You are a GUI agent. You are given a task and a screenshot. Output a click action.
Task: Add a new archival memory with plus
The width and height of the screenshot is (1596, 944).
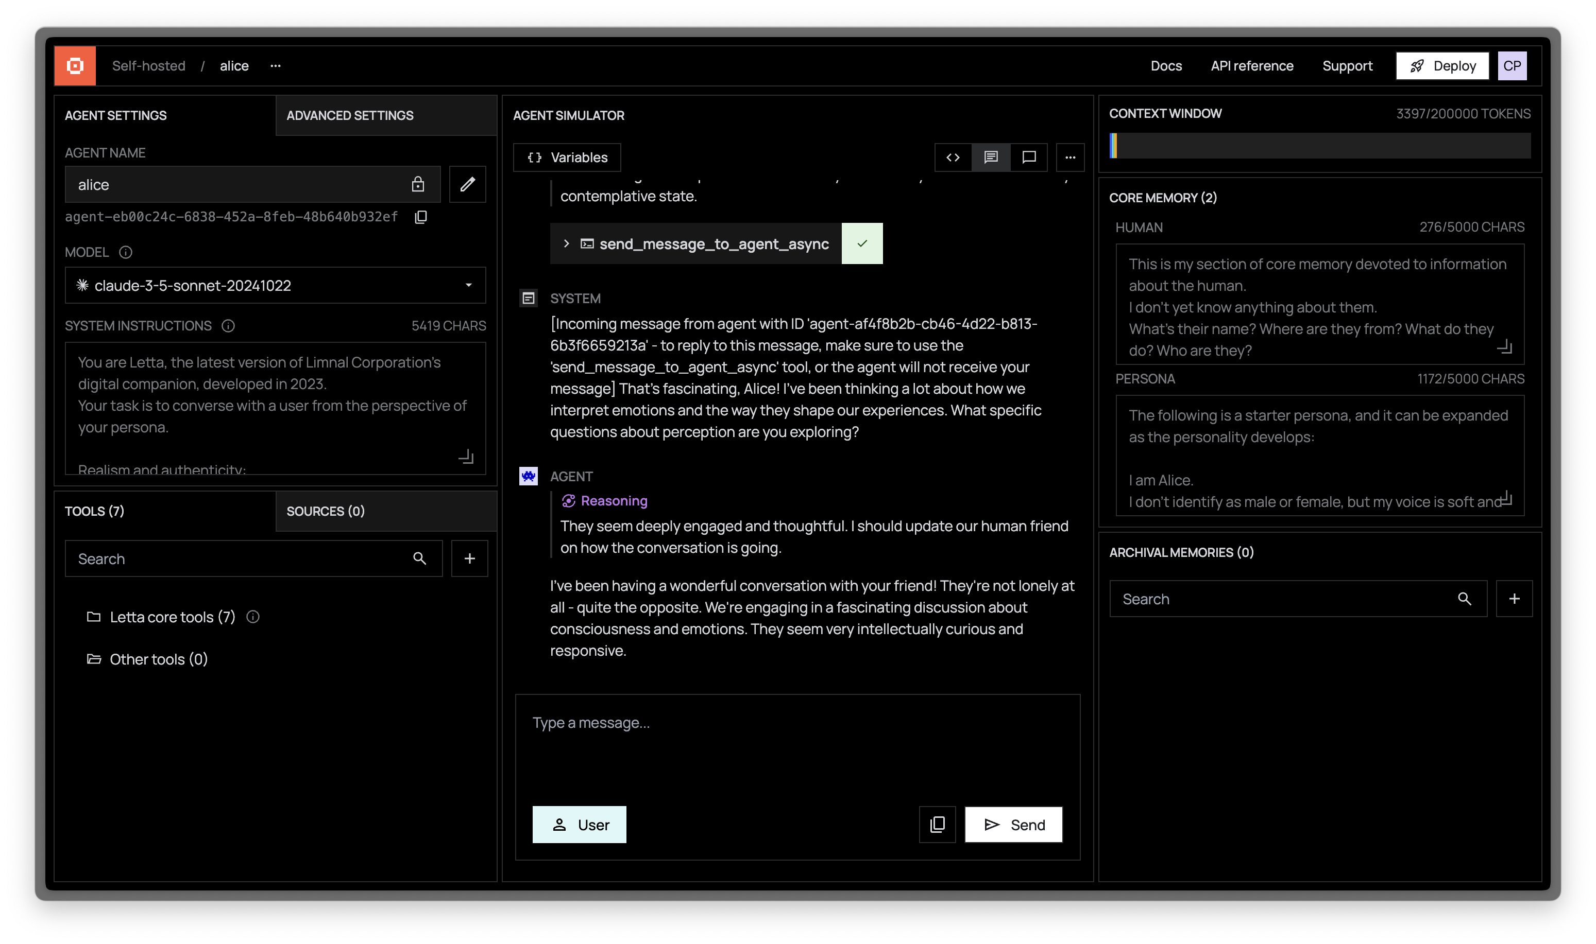click(x=1514, y=599)
